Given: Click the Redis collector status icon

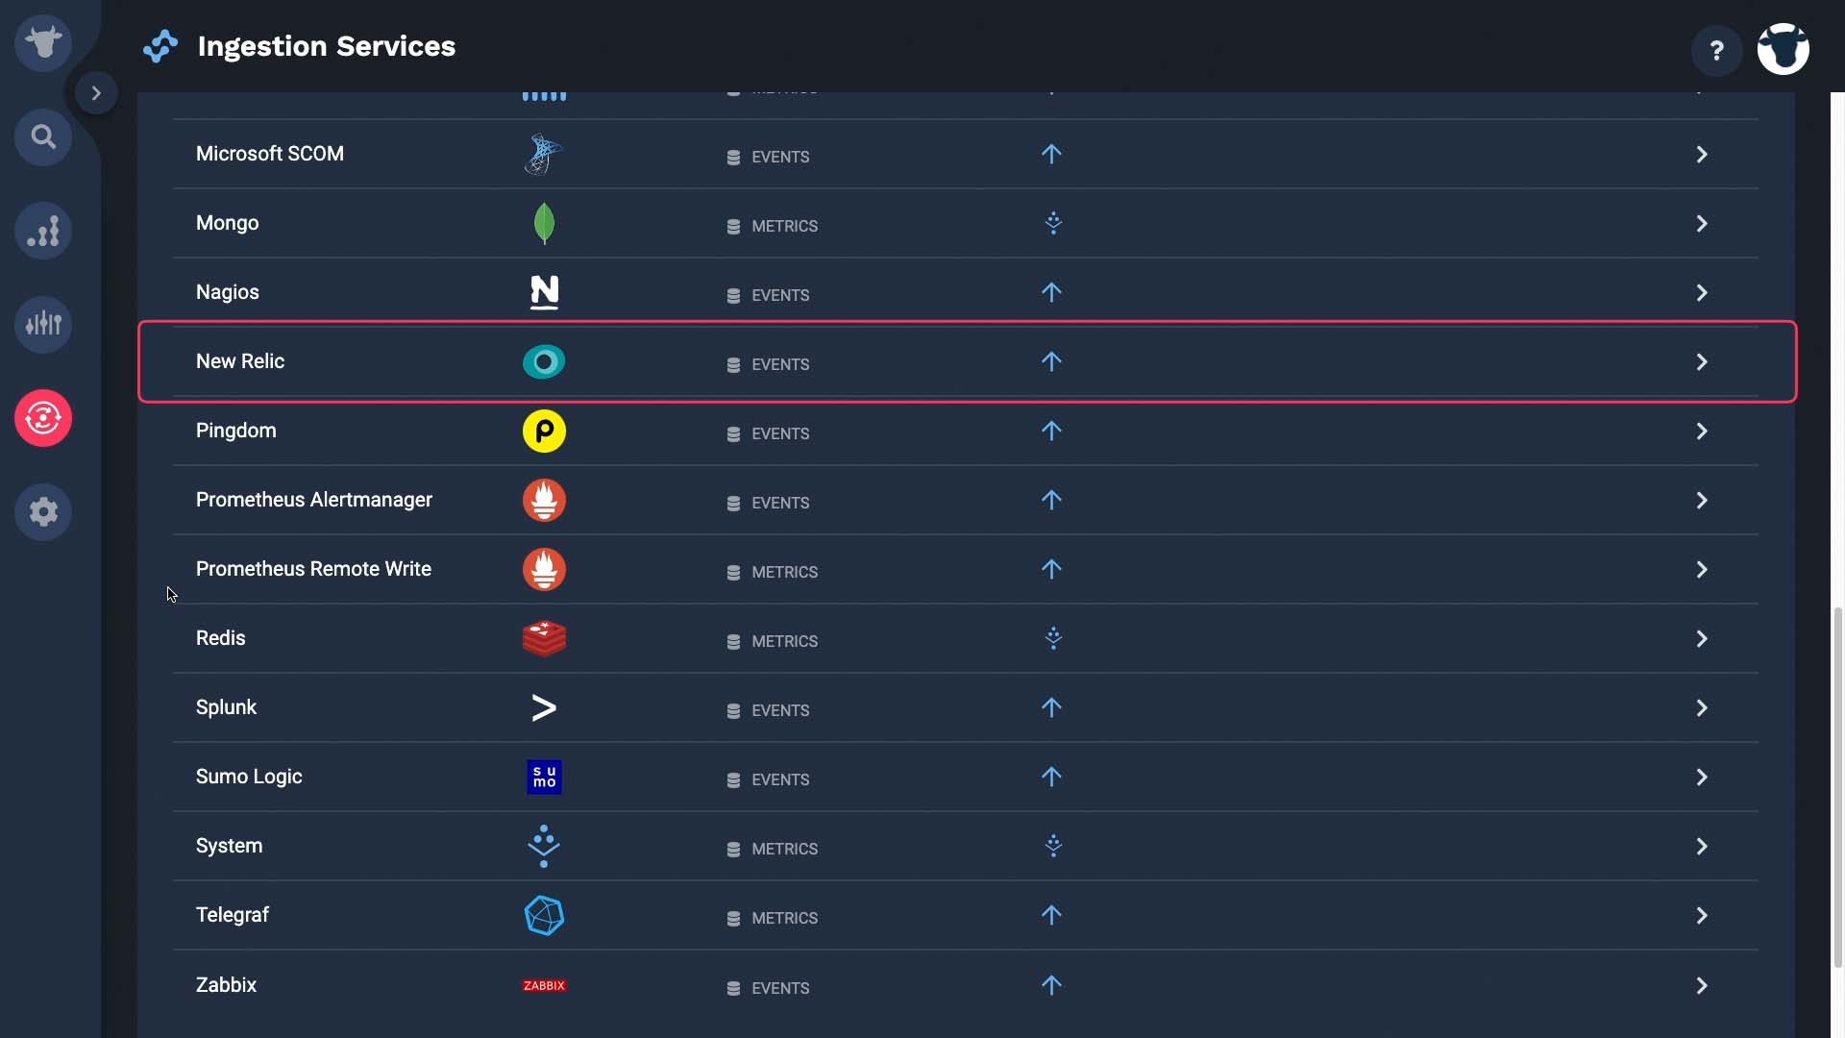Looking at the screenshot, I should [1053, 638].
